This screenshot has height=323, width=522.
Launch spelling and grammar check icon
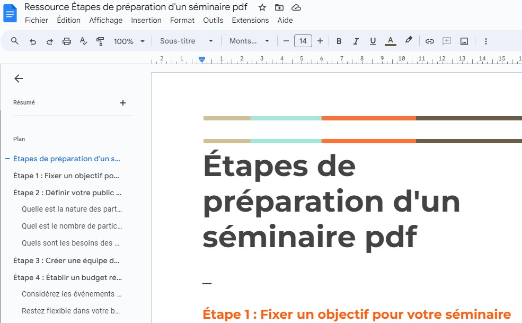[83, 41]
